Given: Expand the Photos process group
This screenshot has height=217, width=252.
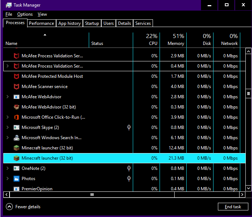Looking at the screenshot, I should tap(8, 179).
